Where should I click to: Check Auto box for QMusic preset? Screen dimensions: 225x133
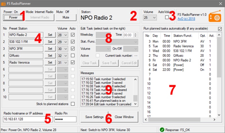click(73, 56)
